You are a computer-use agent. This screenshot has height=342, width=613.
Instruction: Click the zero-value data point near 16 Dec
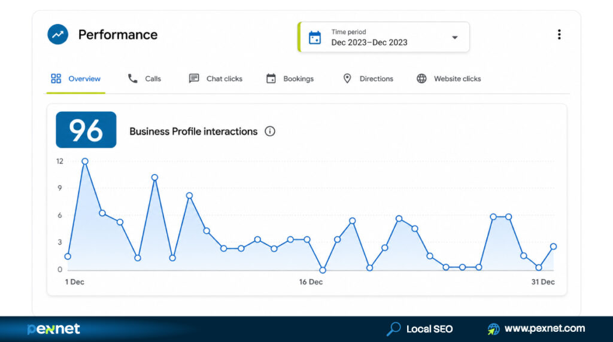(323, 270)
